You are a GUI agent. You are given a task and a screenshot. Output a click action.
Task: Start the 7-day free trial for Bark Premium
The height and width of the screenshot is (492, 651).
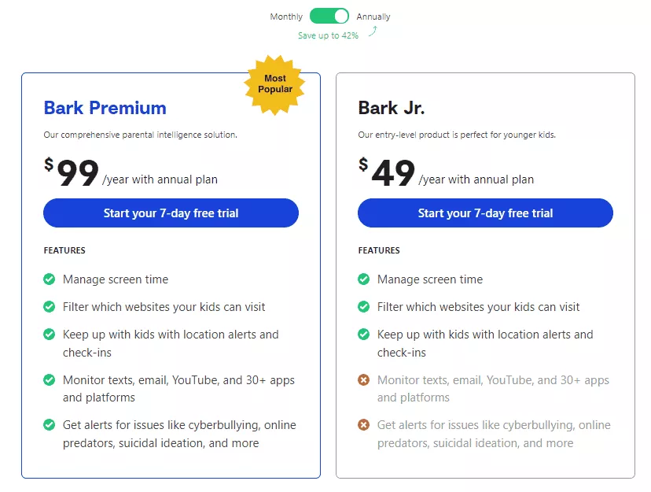(x=171, y=213)
